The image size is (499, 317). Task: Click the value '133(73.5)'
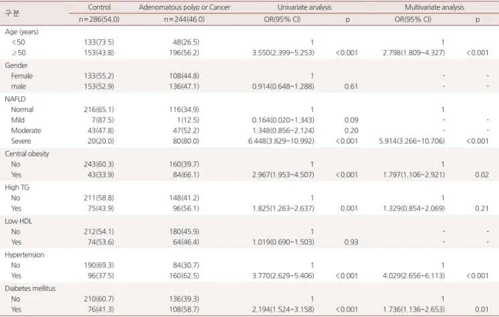pyautogui.click(x=99, y=42)
